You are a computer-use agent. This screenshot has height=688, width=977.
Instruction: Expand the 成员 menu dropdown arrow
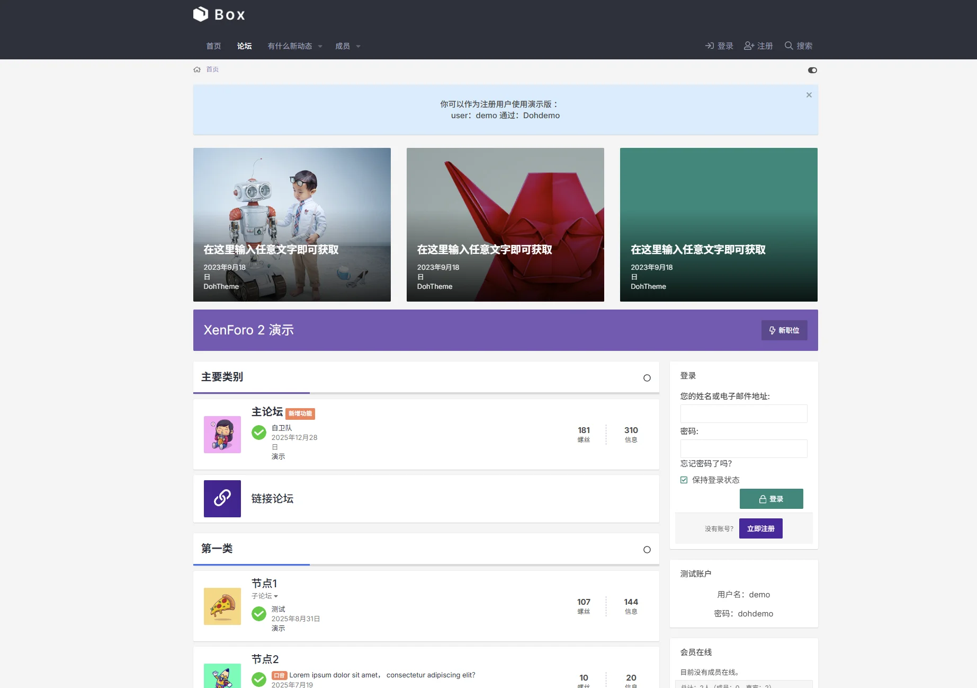coord(358,47)
